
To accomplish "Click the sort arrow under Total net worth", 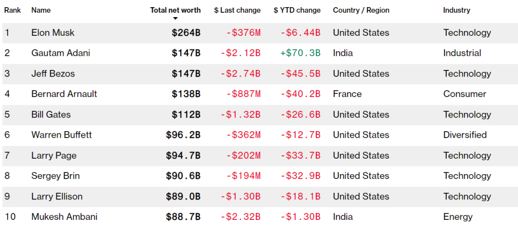I will click(x=175, y=18).
